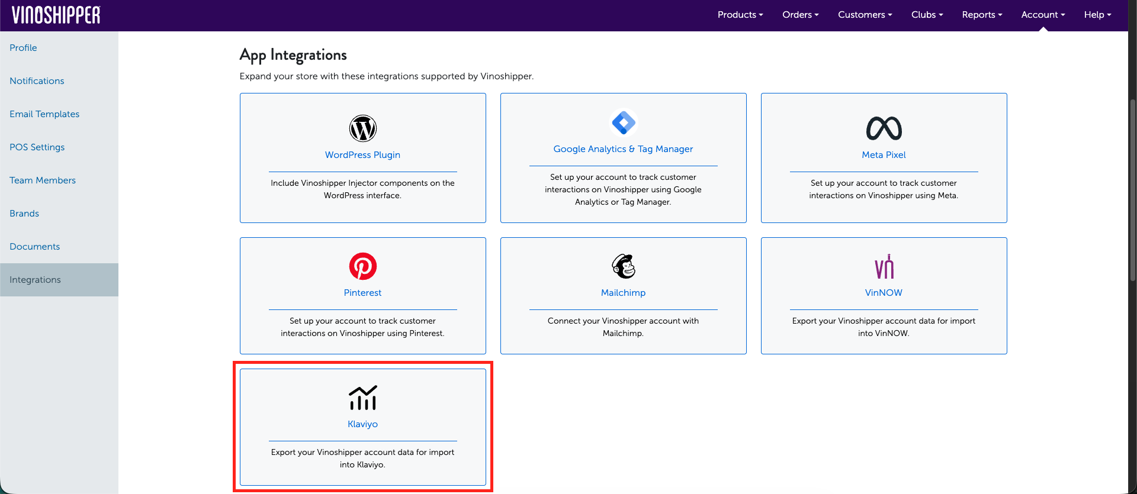Screen dimensions: 1137x494
Task: Open the Account dropdown
Action: pos(1043,15)
